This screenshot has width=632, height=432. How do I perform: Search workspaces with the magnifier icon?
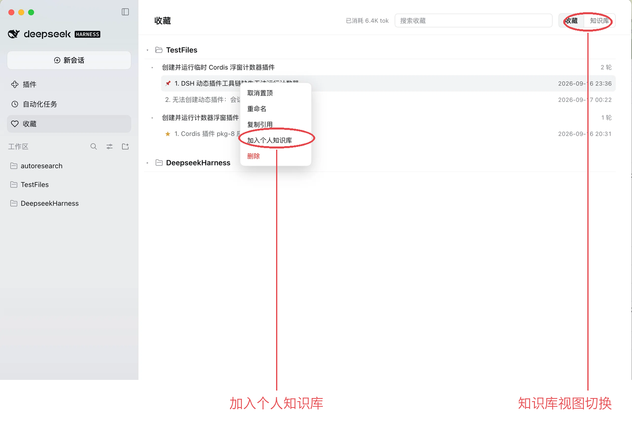[94, 147]
